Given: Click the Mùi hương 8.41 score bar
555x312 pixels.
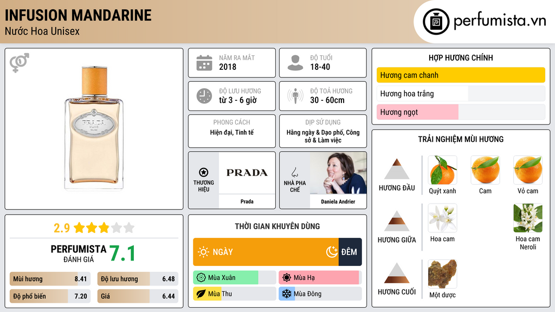Looking at the screenshot, I should pyautogui.click(x=50, y=279).
